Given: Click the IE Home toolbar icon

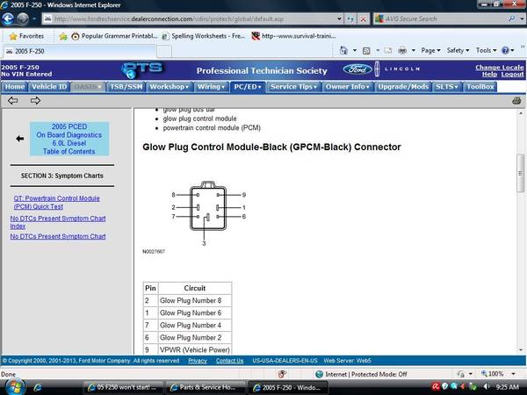Looking at the screenshot, I should coord(343,50).
